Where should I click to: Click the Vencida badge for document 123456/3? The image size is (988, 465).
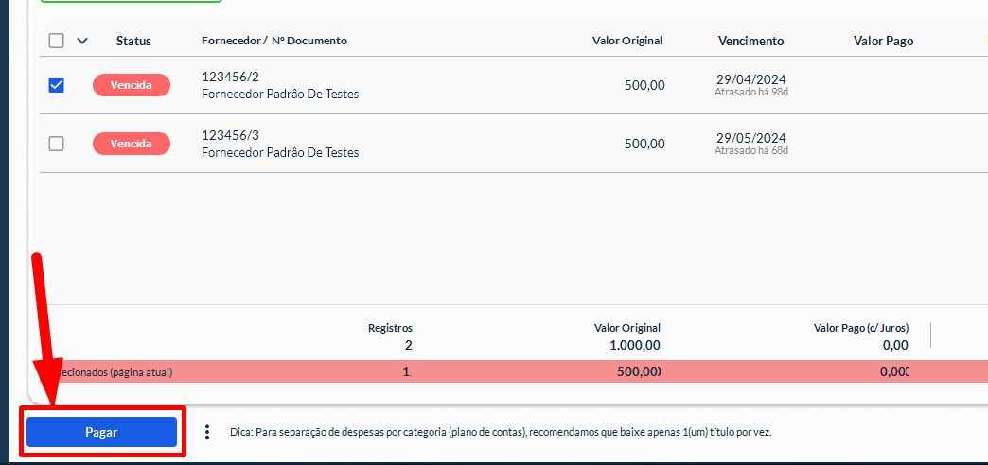tap(131, 144)
